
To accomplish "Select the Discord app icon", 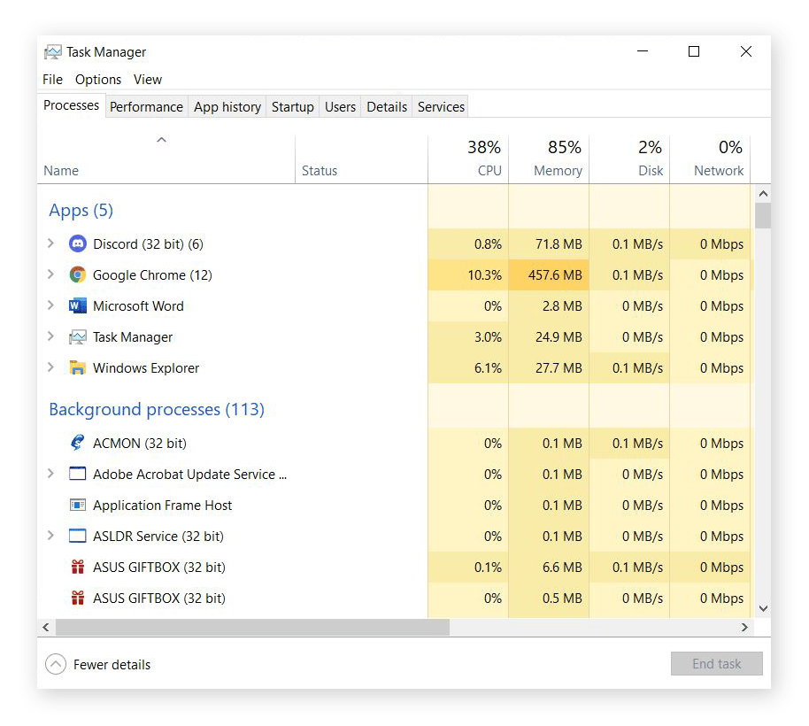I will [x=77, y=243].
